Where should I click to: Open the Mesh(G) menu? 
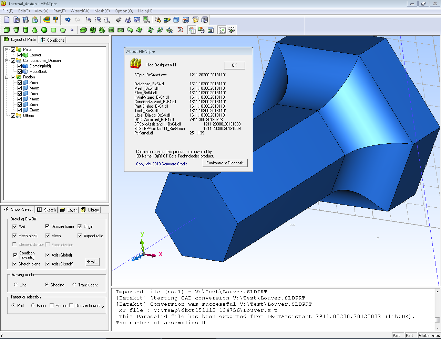(x=102, y=11)
